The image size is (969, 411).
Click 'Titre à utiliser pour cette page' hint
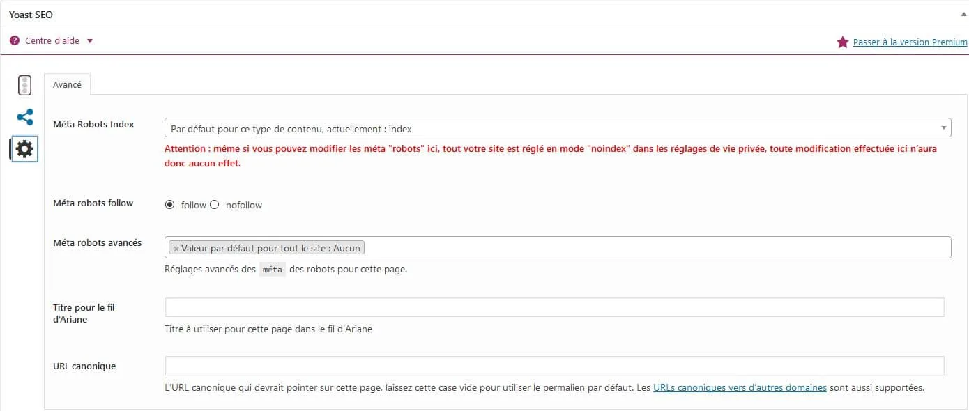coord(268,329)
